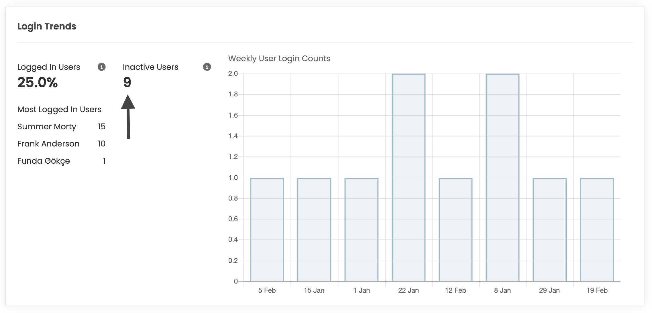Click info icon beside Inactive Users
Image resolution: width=652 pixels, height=313 pixels.
(207, 67)
